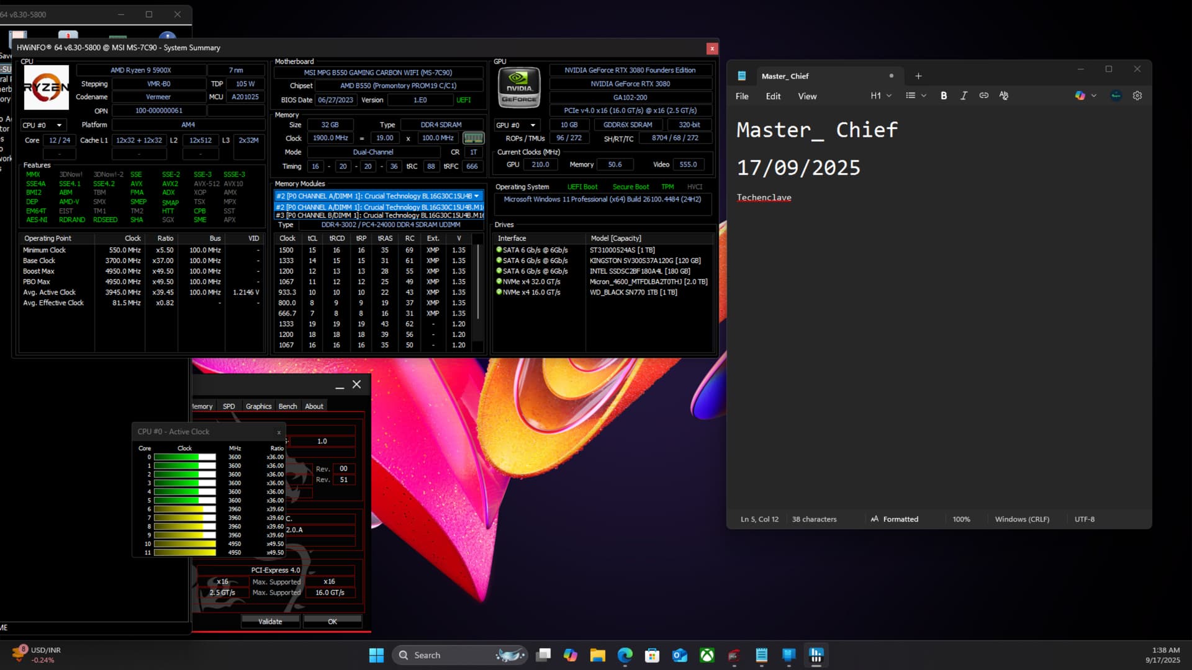Open the About tab in CPU-Z
1192x670 pixels.
pyautogui.click(x=314, y=406)
